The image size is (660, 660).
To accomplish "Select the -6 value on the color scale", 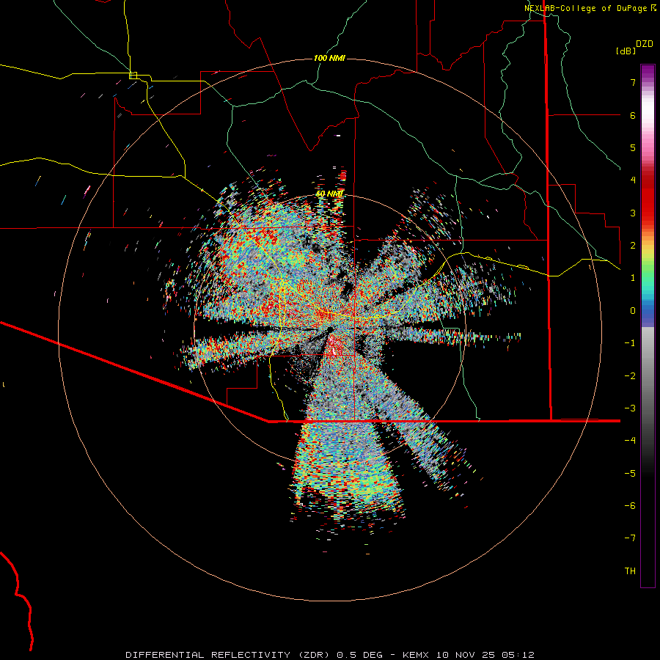I will coord(630,506).
